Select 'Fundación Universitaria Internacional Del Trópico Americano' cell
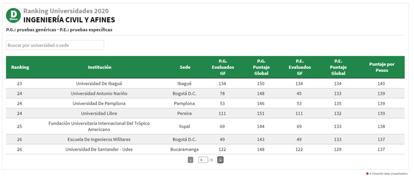414x187 pixels. [99, 126]
